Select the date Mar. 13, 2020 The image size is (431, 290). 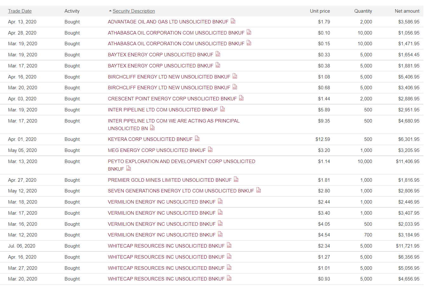click(x=23, y=161)
